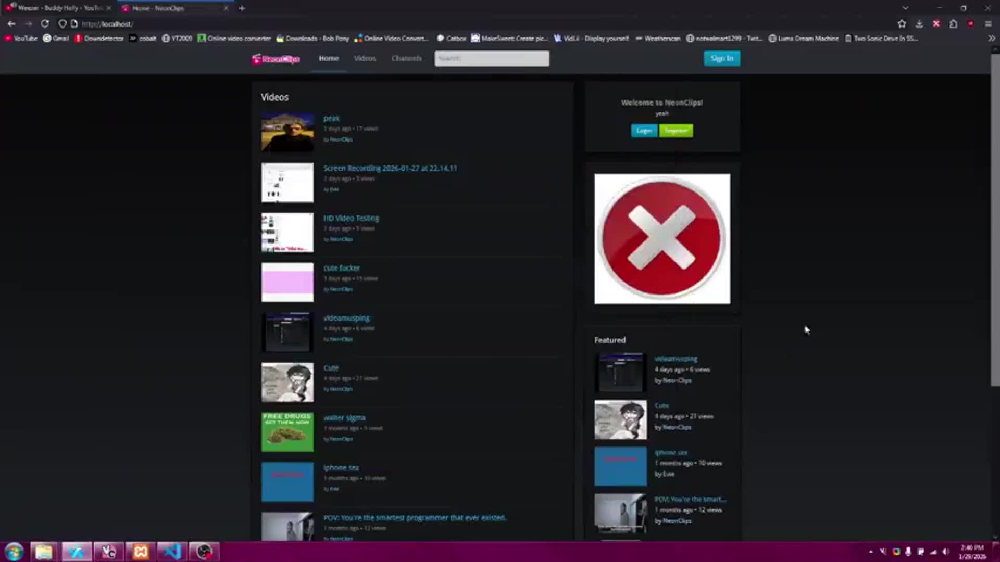The image size is (1000, 562).
Task: Open a new browser tab
Action: [x=242, y=8]
